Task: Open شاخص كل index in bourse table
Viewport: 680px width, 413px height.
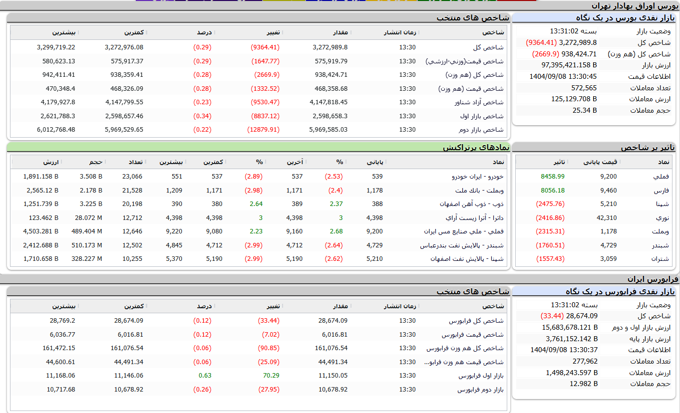Action: pos(488,47)
